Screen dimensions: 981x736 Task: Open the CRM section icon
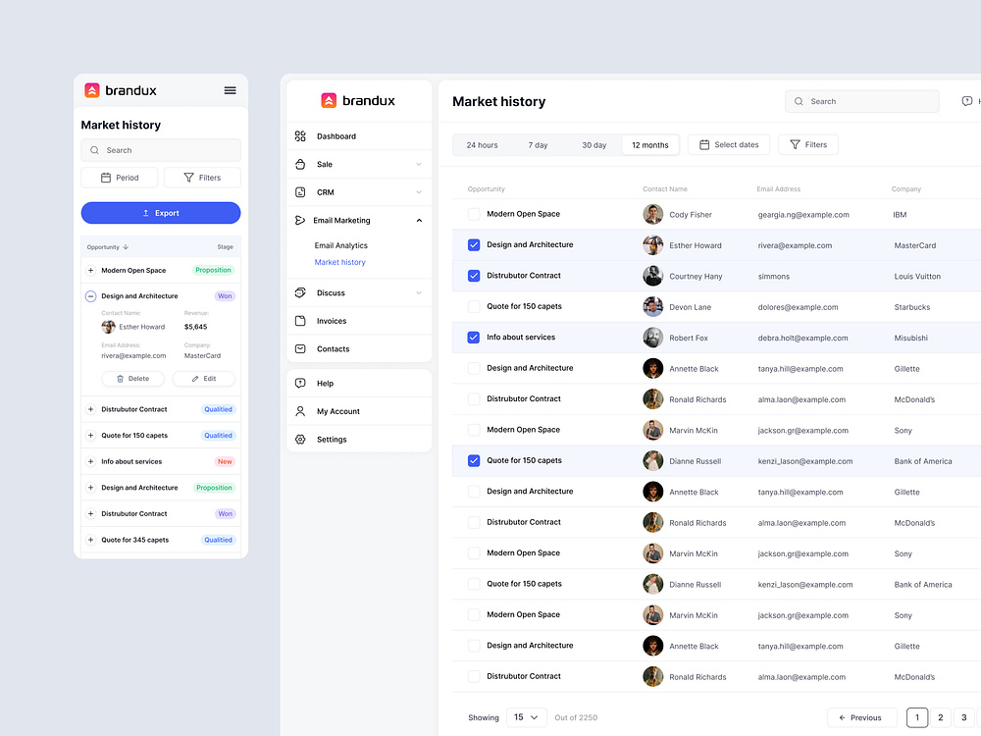pos(300,191)
